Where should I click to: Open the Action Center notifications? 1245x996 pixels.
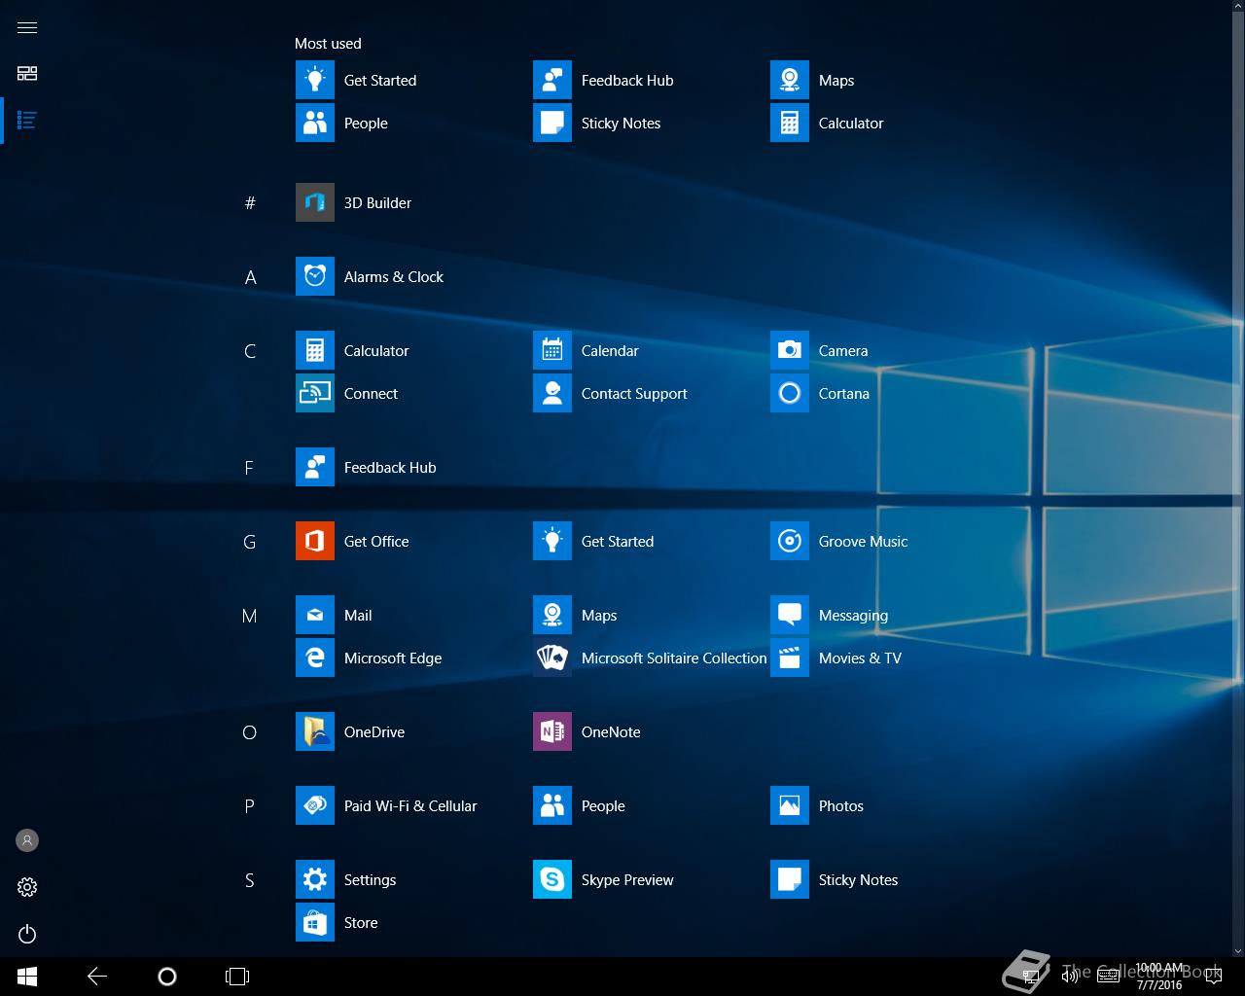1214,977
